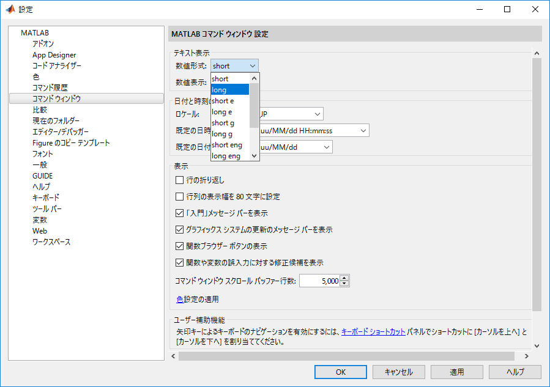Viewport: 550px width, 387px height.
Task: Open コード アナライザー settings
Action: pyautogui.click(x=57, y=66)
